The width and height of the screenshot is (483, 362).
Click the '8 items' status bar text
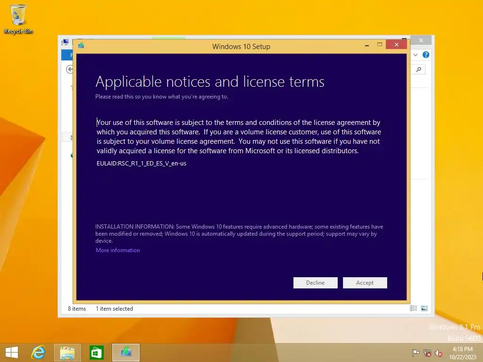coord(77,308)
